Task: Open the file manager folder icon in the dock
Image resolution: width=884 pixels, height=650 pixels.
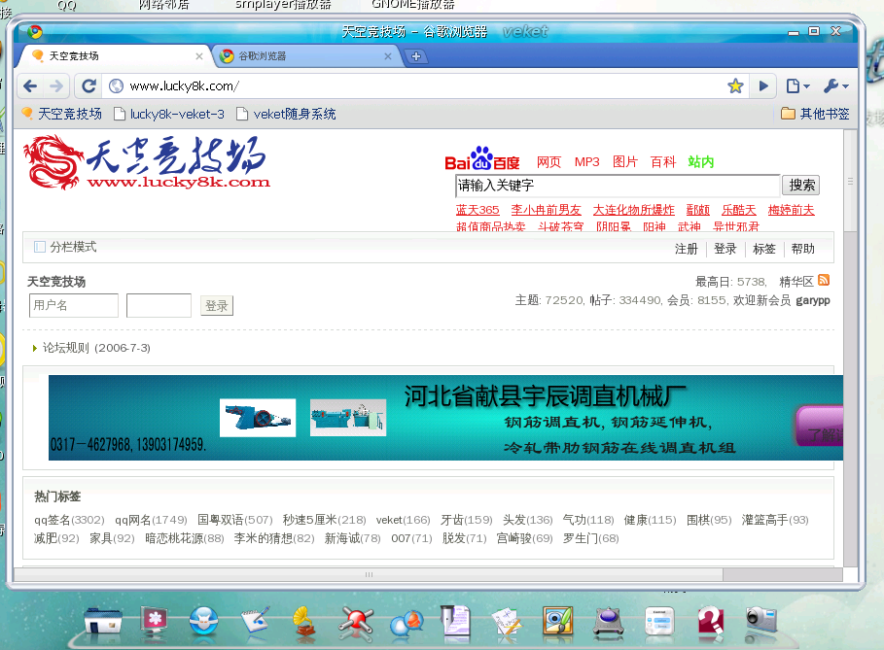Action: (103, 621)
